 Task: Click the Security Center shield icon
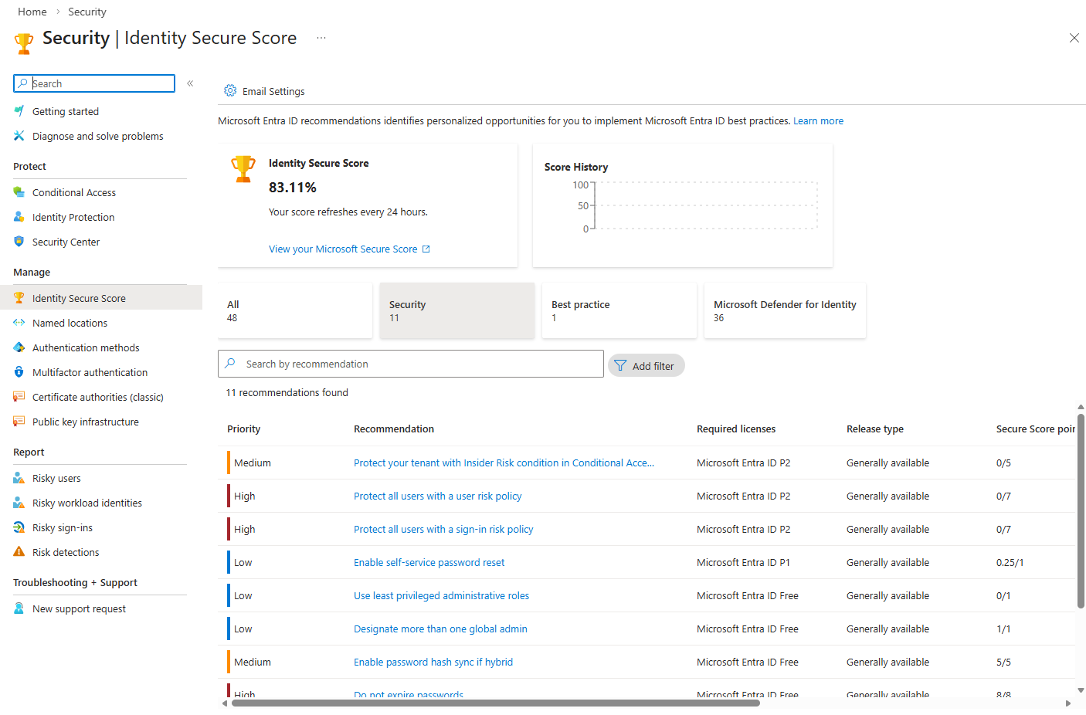tap(19, 242)
